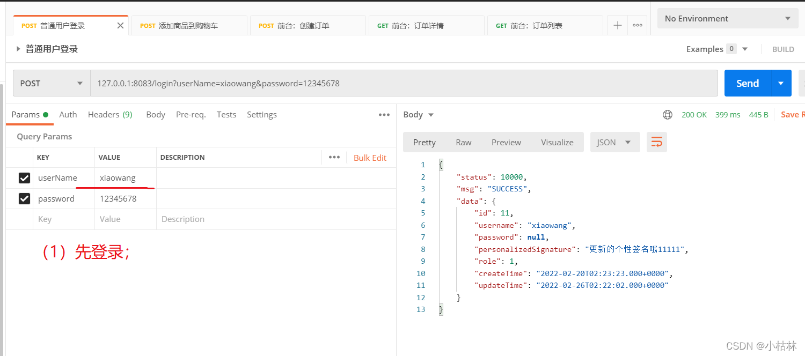Open the response Body dropdown
Viewport: 805px width, 356px height.
tap(419, 115)
